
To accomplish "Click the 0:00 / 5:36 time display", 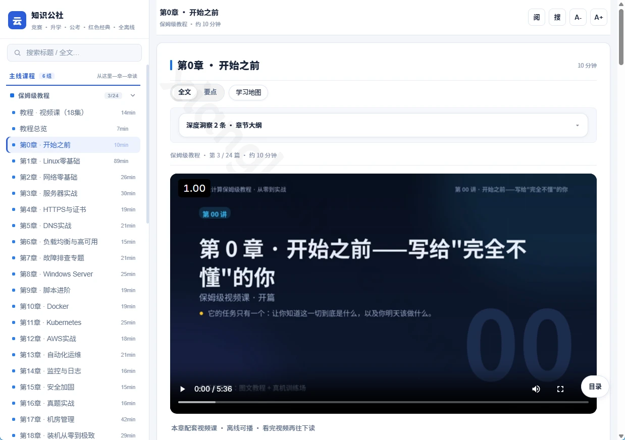I will click(x=213, y=389).
